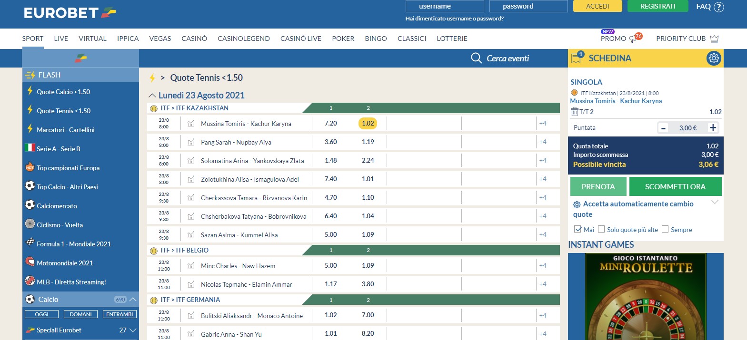This screenshot has height=340, width=747.
Task: Open Quote Tennis <1.50 sidebar link
Action: [x=64, y=111]
